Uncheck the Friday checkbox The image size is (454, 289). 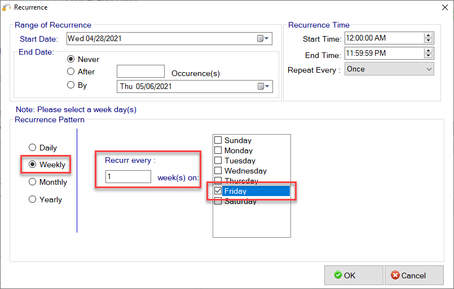click(218, 192)
